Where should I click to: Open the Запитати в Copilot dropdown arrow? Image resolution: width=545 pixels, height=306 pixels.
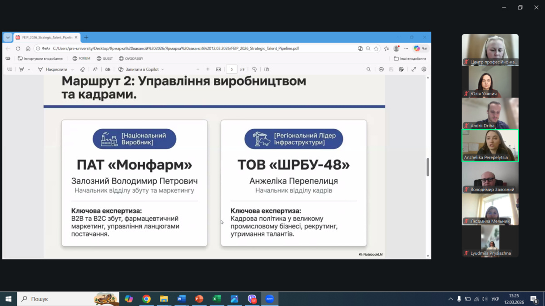click(163, 70)
